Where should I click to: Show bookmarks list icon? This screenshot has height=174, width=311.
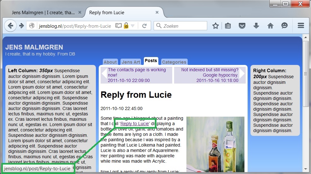(x=228, y=26)
